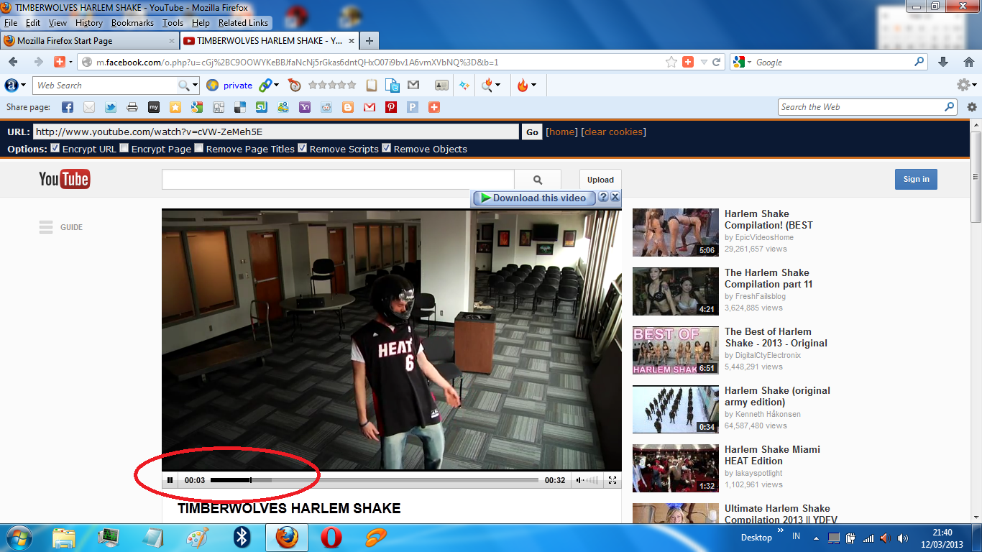
Task: Click the clear cookies link
Action: click(x=614, y=132)
